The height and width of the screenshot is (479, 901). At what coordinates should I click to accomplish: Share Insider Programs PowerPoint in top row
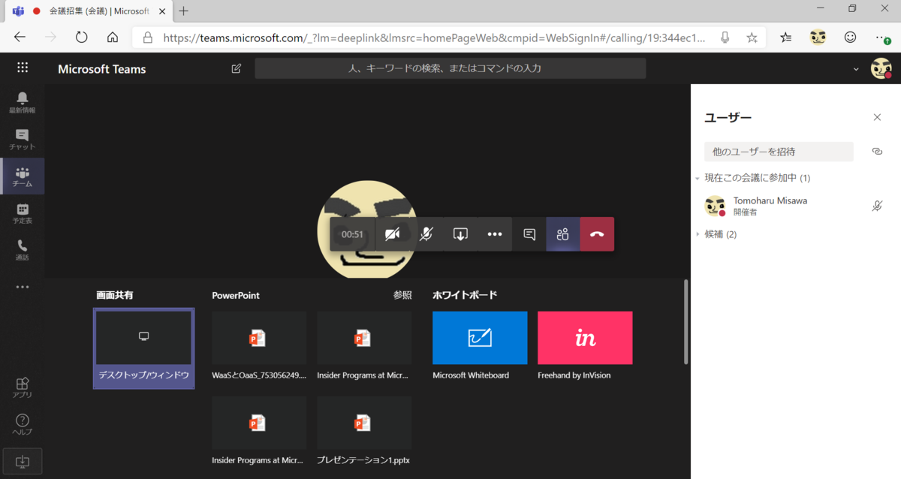tap(364, 346)
